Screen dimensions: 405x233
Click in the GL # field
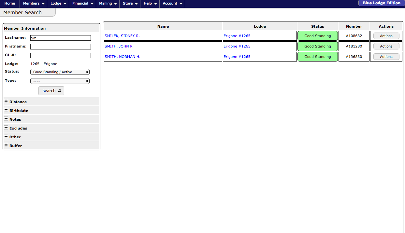pyautogui.click(x=60, y=56)
